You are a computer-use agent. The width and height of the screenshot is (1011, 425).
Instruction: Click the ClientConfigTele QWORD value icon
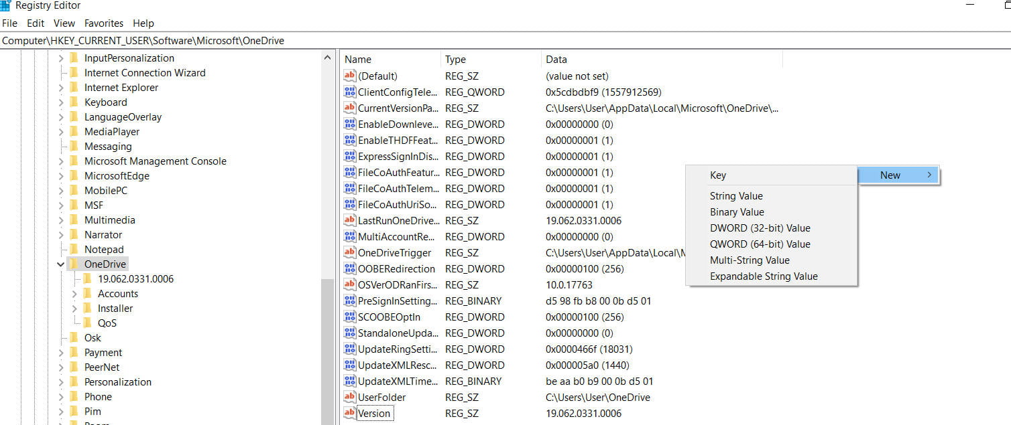click(349, 92)
